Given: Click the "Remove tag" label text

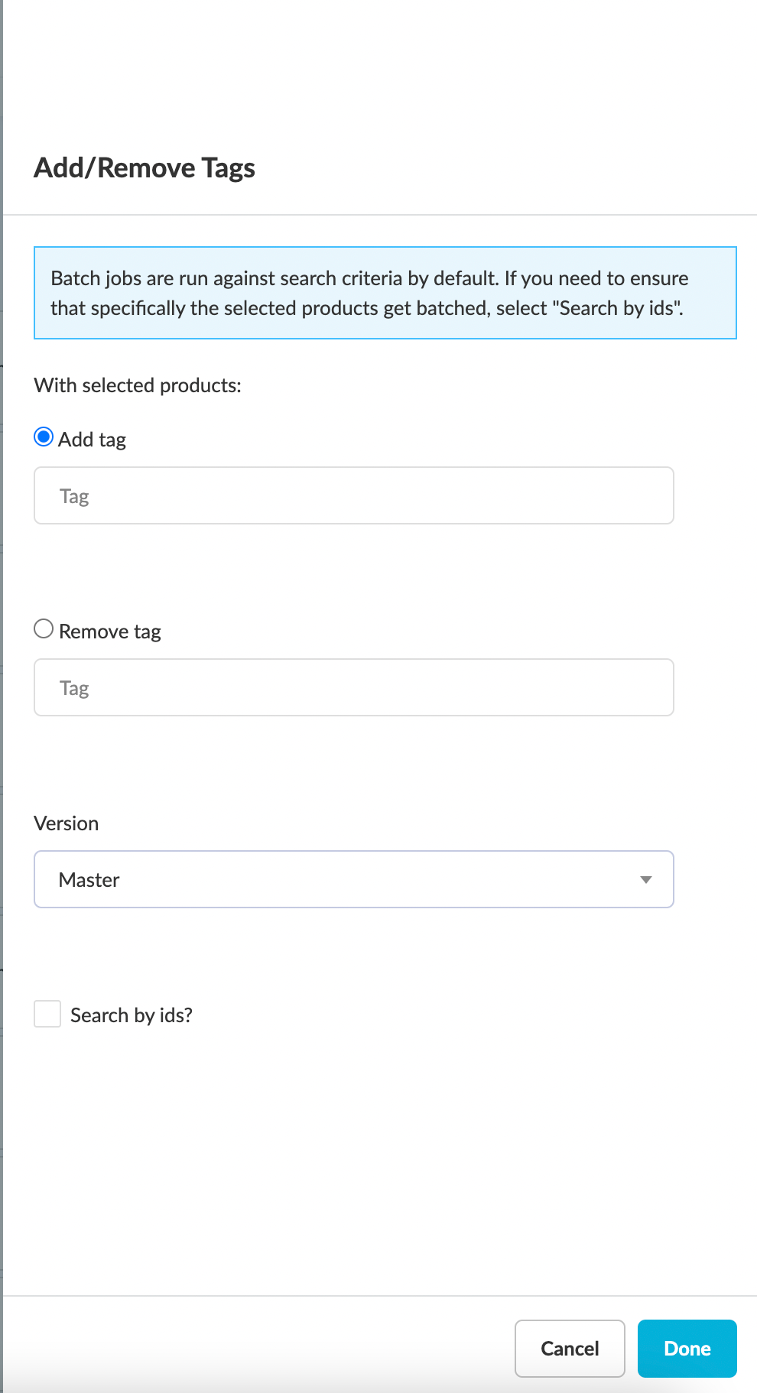Looking at the screenshot, I should coord(110,632).
